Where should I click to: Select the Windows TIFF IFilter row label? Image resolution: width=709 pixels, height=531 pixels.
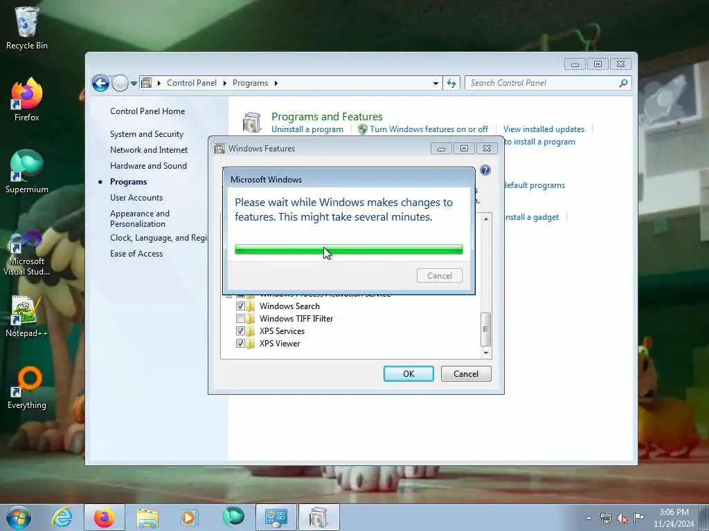(x=296, y=319)
